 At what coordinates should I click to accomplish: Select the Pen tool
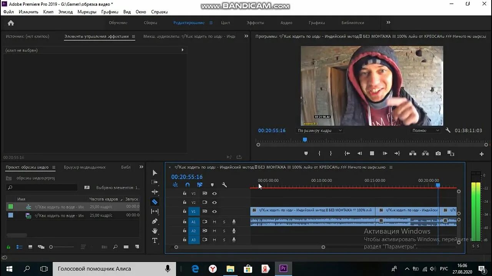point(155,221)
